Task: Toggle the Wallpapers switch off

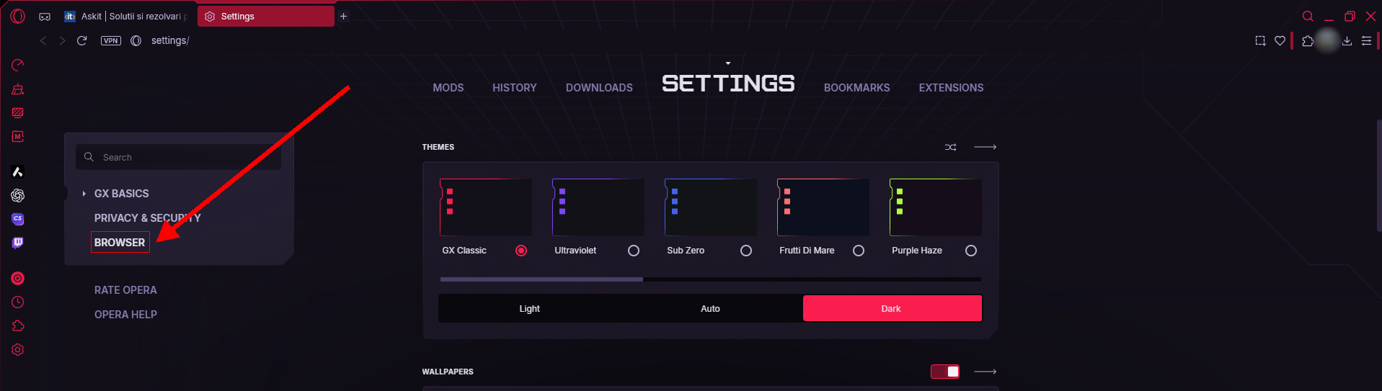Action: click(x=944, y=372)
